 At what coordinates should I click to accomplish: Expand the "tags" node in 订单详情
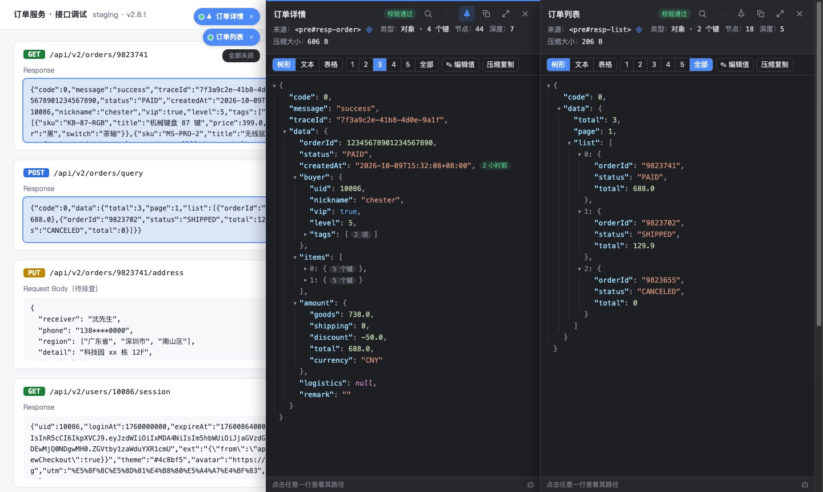click(305, 234)
